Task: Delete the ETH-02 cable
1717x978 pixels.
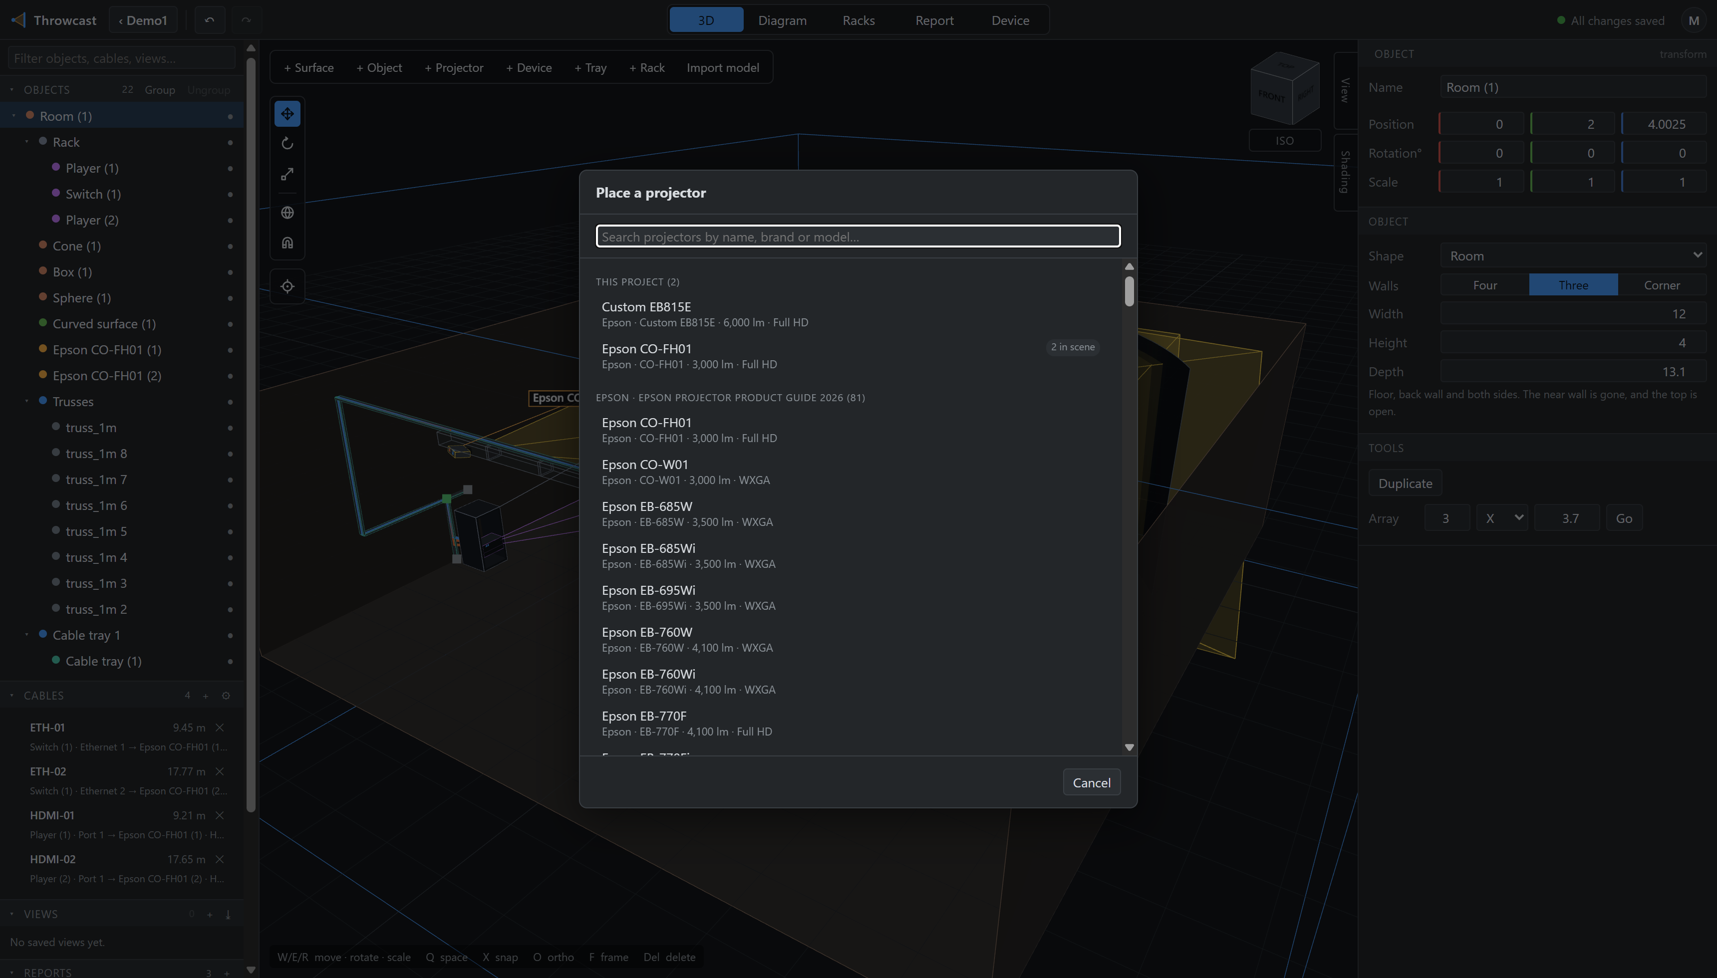Action: (x=220, y=771)
